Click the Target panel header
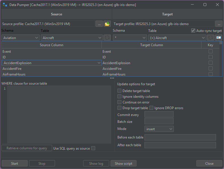This screenshot has height=169, width=224. click(x=167, y=14)
